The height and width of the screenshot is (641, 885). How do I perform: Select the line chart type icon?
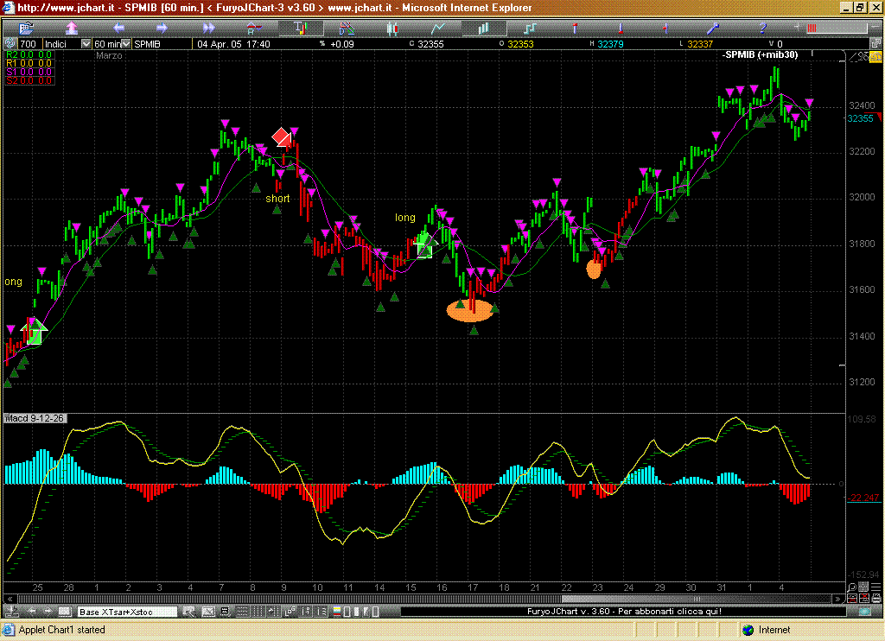438,28
